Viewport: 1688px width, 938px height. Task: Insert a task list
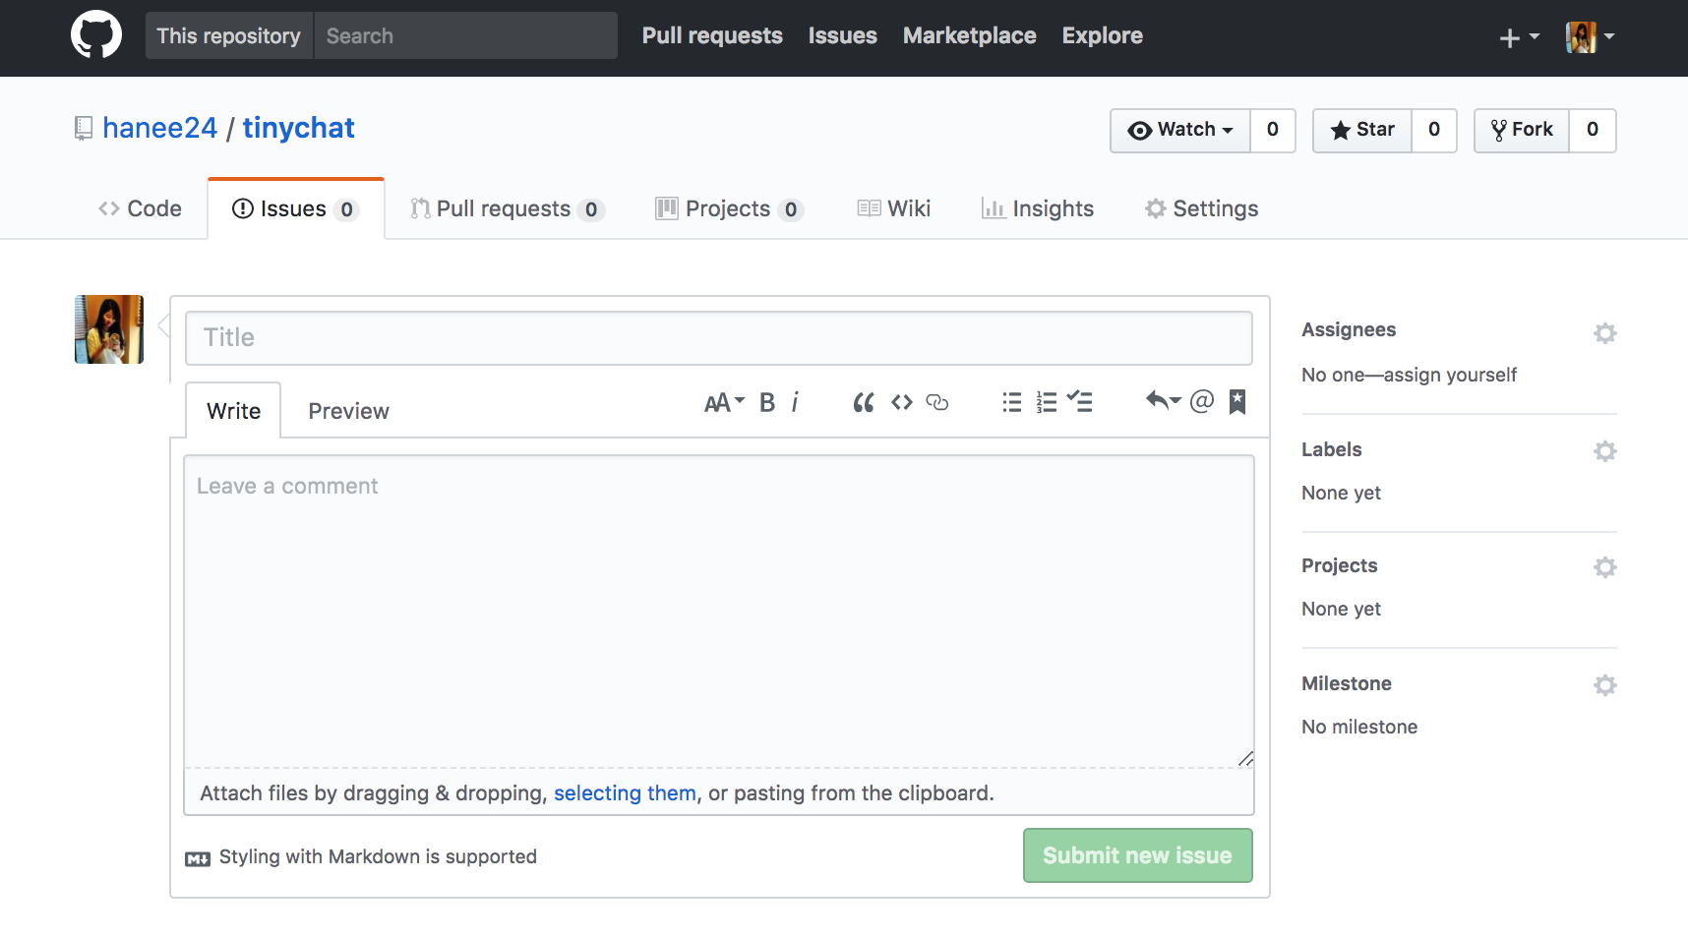pyautogui.click(x=1080, y=401)
